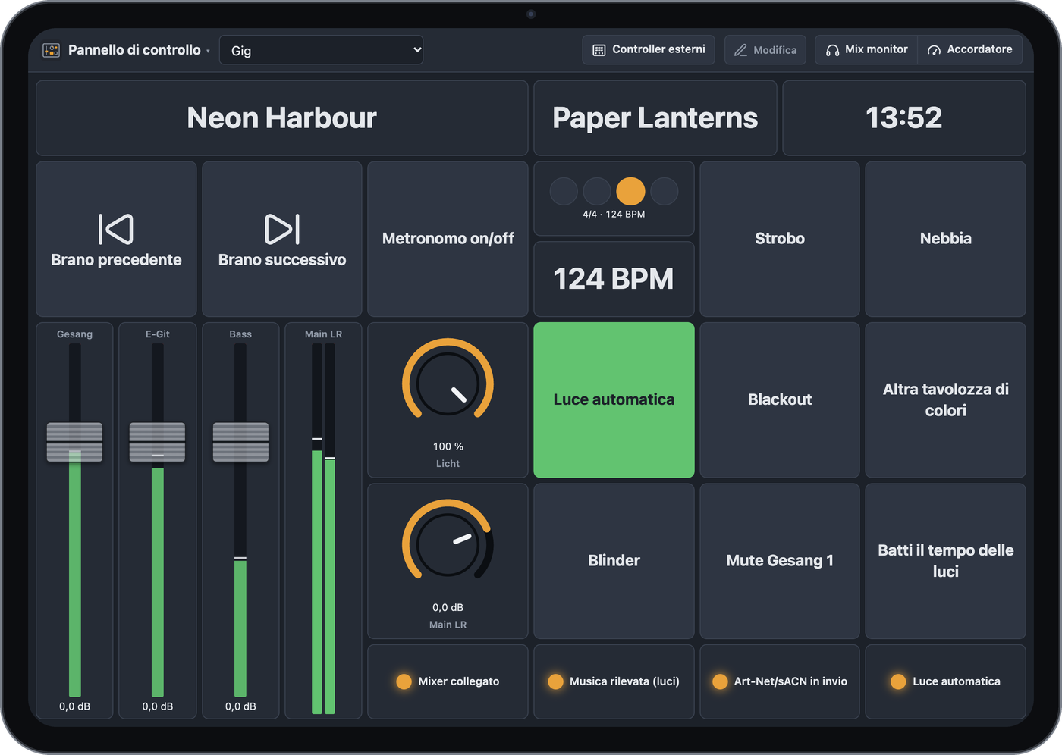Disable the green Luce automatica pad

click(614, 400)
